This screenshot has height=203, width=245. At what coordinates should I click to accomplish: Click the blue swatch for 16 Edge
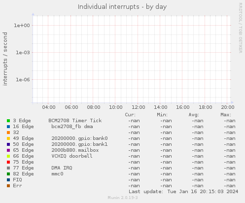(8, 127)
